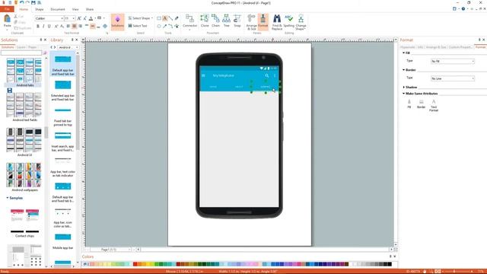Select Extended app bar and fixed tab bar shape
Image resolution: width=487 pixels, height=274 pixels.
click(62, 91)
